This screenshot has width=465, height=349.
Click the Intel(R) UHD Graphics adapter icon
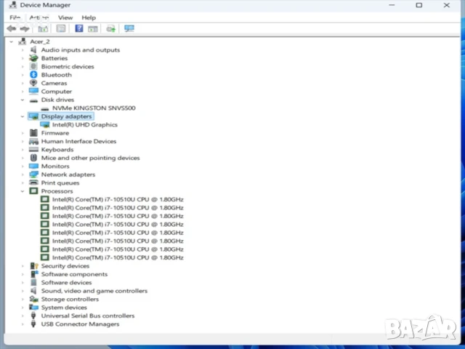coord(45,125)
